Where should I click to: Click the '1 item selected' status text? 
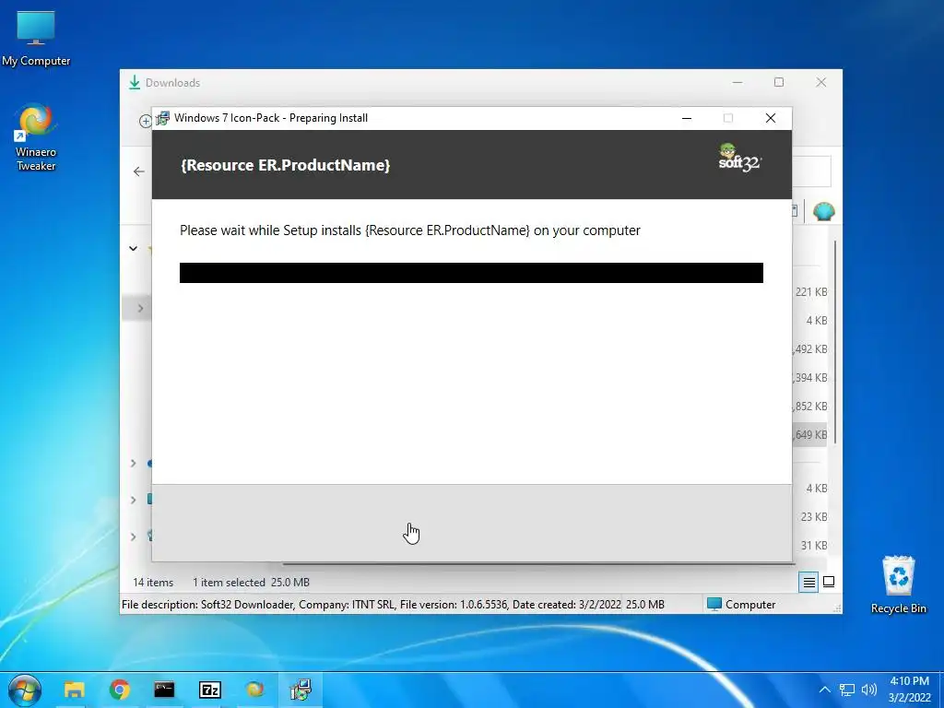pyautogui.click(x=229, y=583)
